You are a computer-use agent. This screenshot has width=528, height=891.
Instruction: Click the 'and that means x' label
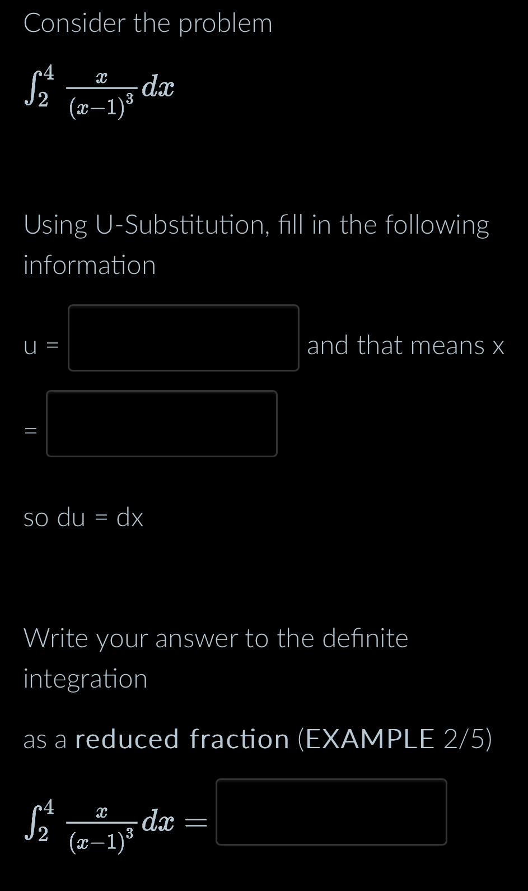coord(405,345)
